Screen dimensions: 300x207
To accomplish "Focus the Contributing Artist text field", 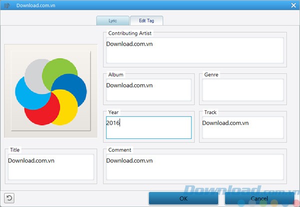I will (194, 51).
